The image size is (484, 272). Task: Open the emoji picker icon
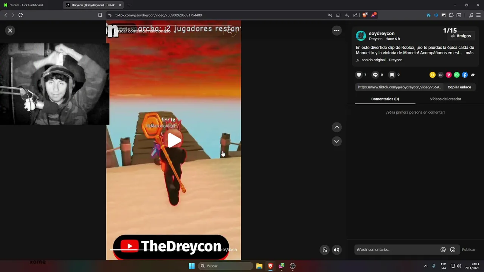453,250
